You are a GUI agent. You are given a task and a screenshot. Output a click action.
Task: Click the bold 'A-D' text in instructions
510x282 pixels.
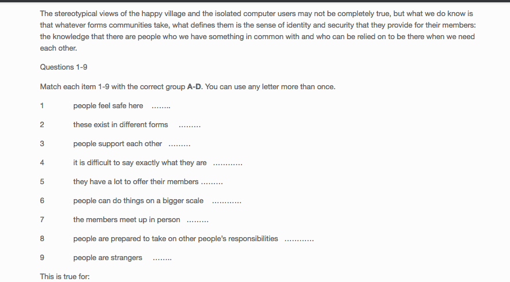(x=194, y=87)
